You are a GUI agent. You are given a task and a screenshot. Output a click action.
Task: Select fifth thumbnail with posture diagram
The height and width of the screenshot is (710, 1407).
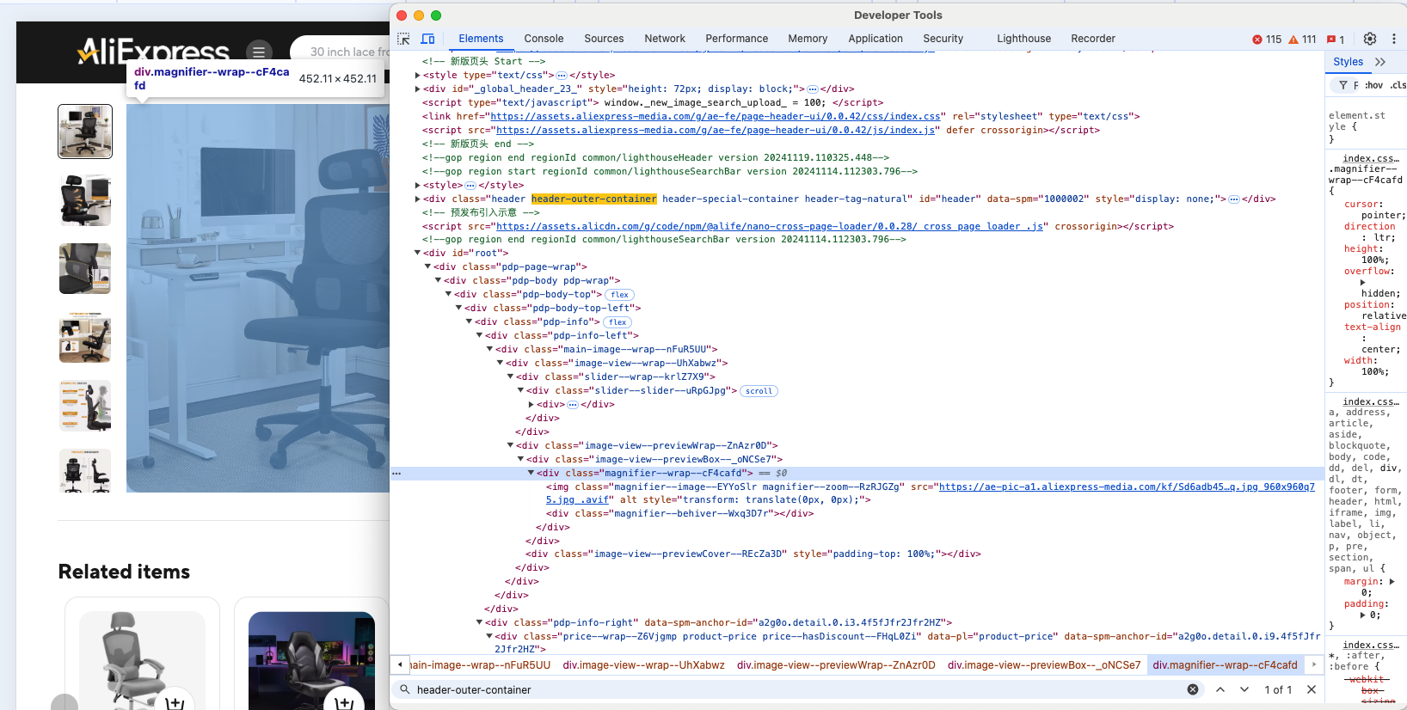coord(85,406)
